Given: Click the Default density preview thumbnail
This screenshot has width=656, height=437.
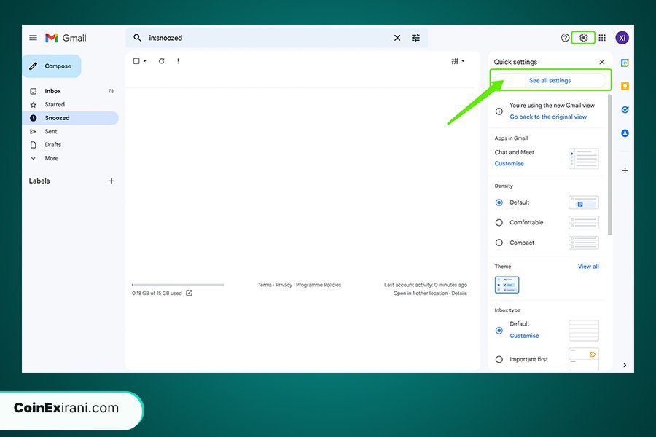Looking at the screenshot, I should click(584, 202).
